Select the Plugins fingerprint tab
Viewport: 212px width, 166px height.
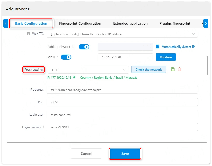[x=175, y=23]
